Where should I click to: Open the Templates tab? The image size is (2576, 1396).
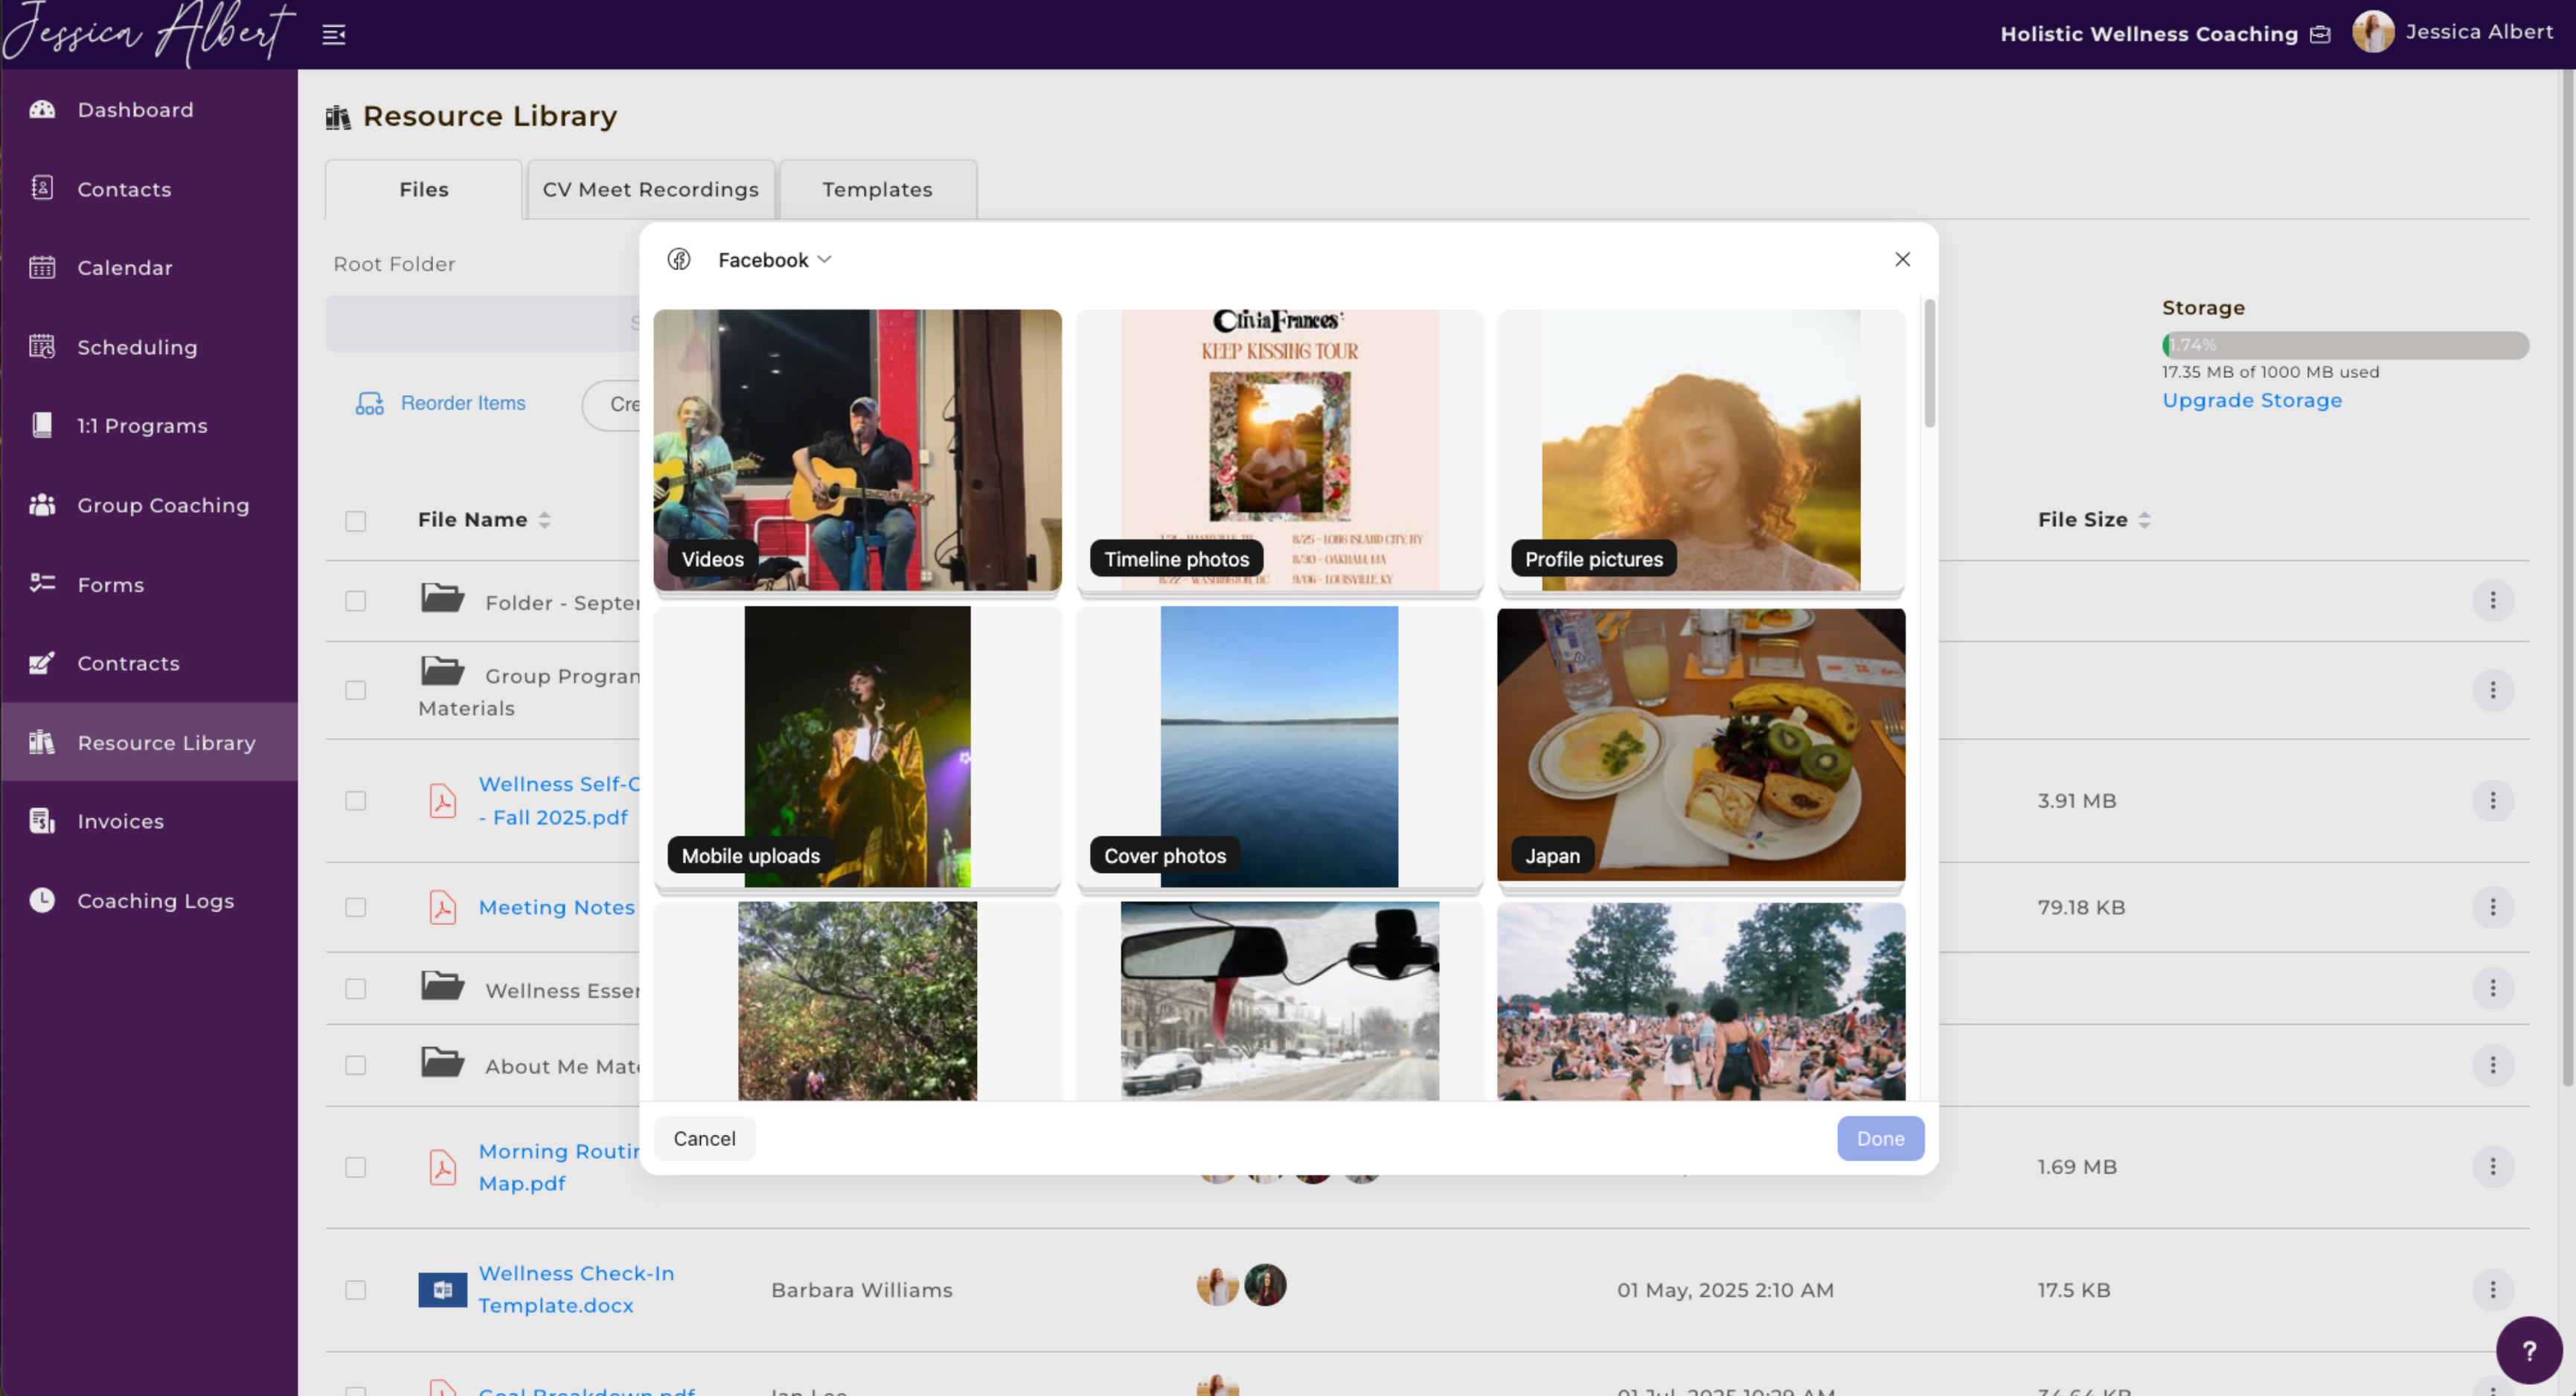(877, 189)
